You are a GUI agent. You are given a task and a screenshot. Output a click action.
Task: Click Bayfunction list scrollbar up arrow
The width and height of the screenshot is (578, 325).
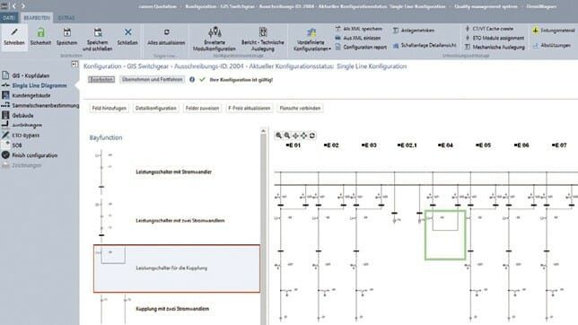[263, 130]
